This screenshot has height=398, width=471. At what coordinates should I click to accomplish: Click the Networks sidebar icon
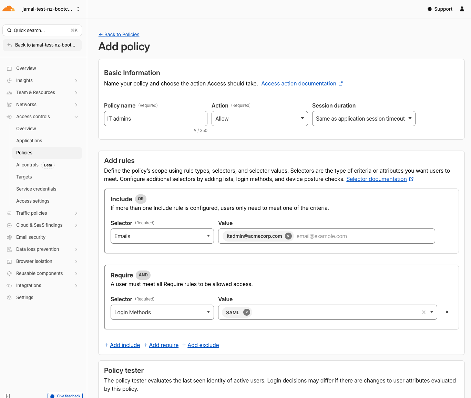coord(9,105)
